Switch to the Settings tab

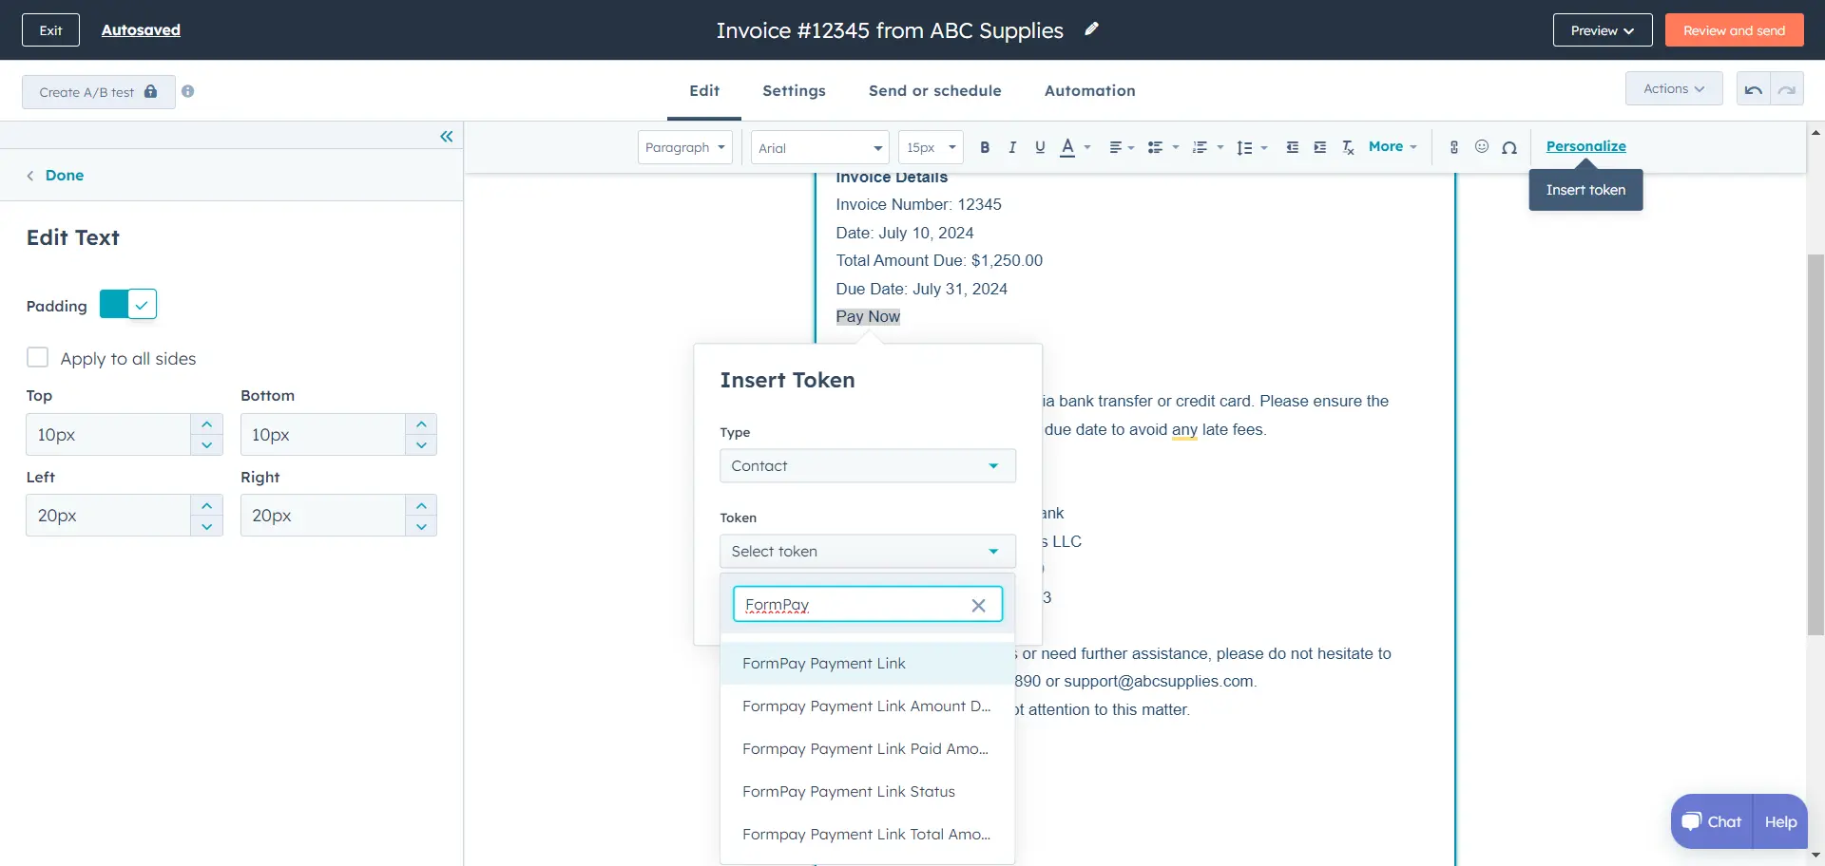coord(794,90)
